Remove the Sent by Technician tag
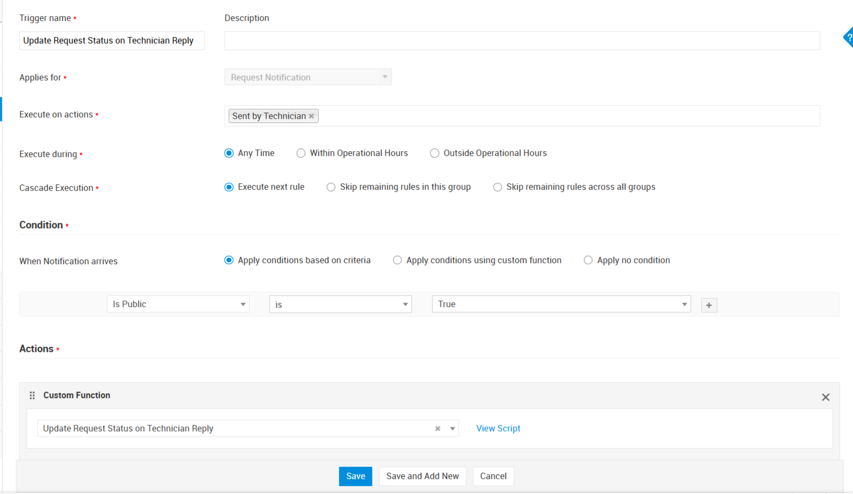The height and width of the screenshot is (494, 853). click(311, 116)
